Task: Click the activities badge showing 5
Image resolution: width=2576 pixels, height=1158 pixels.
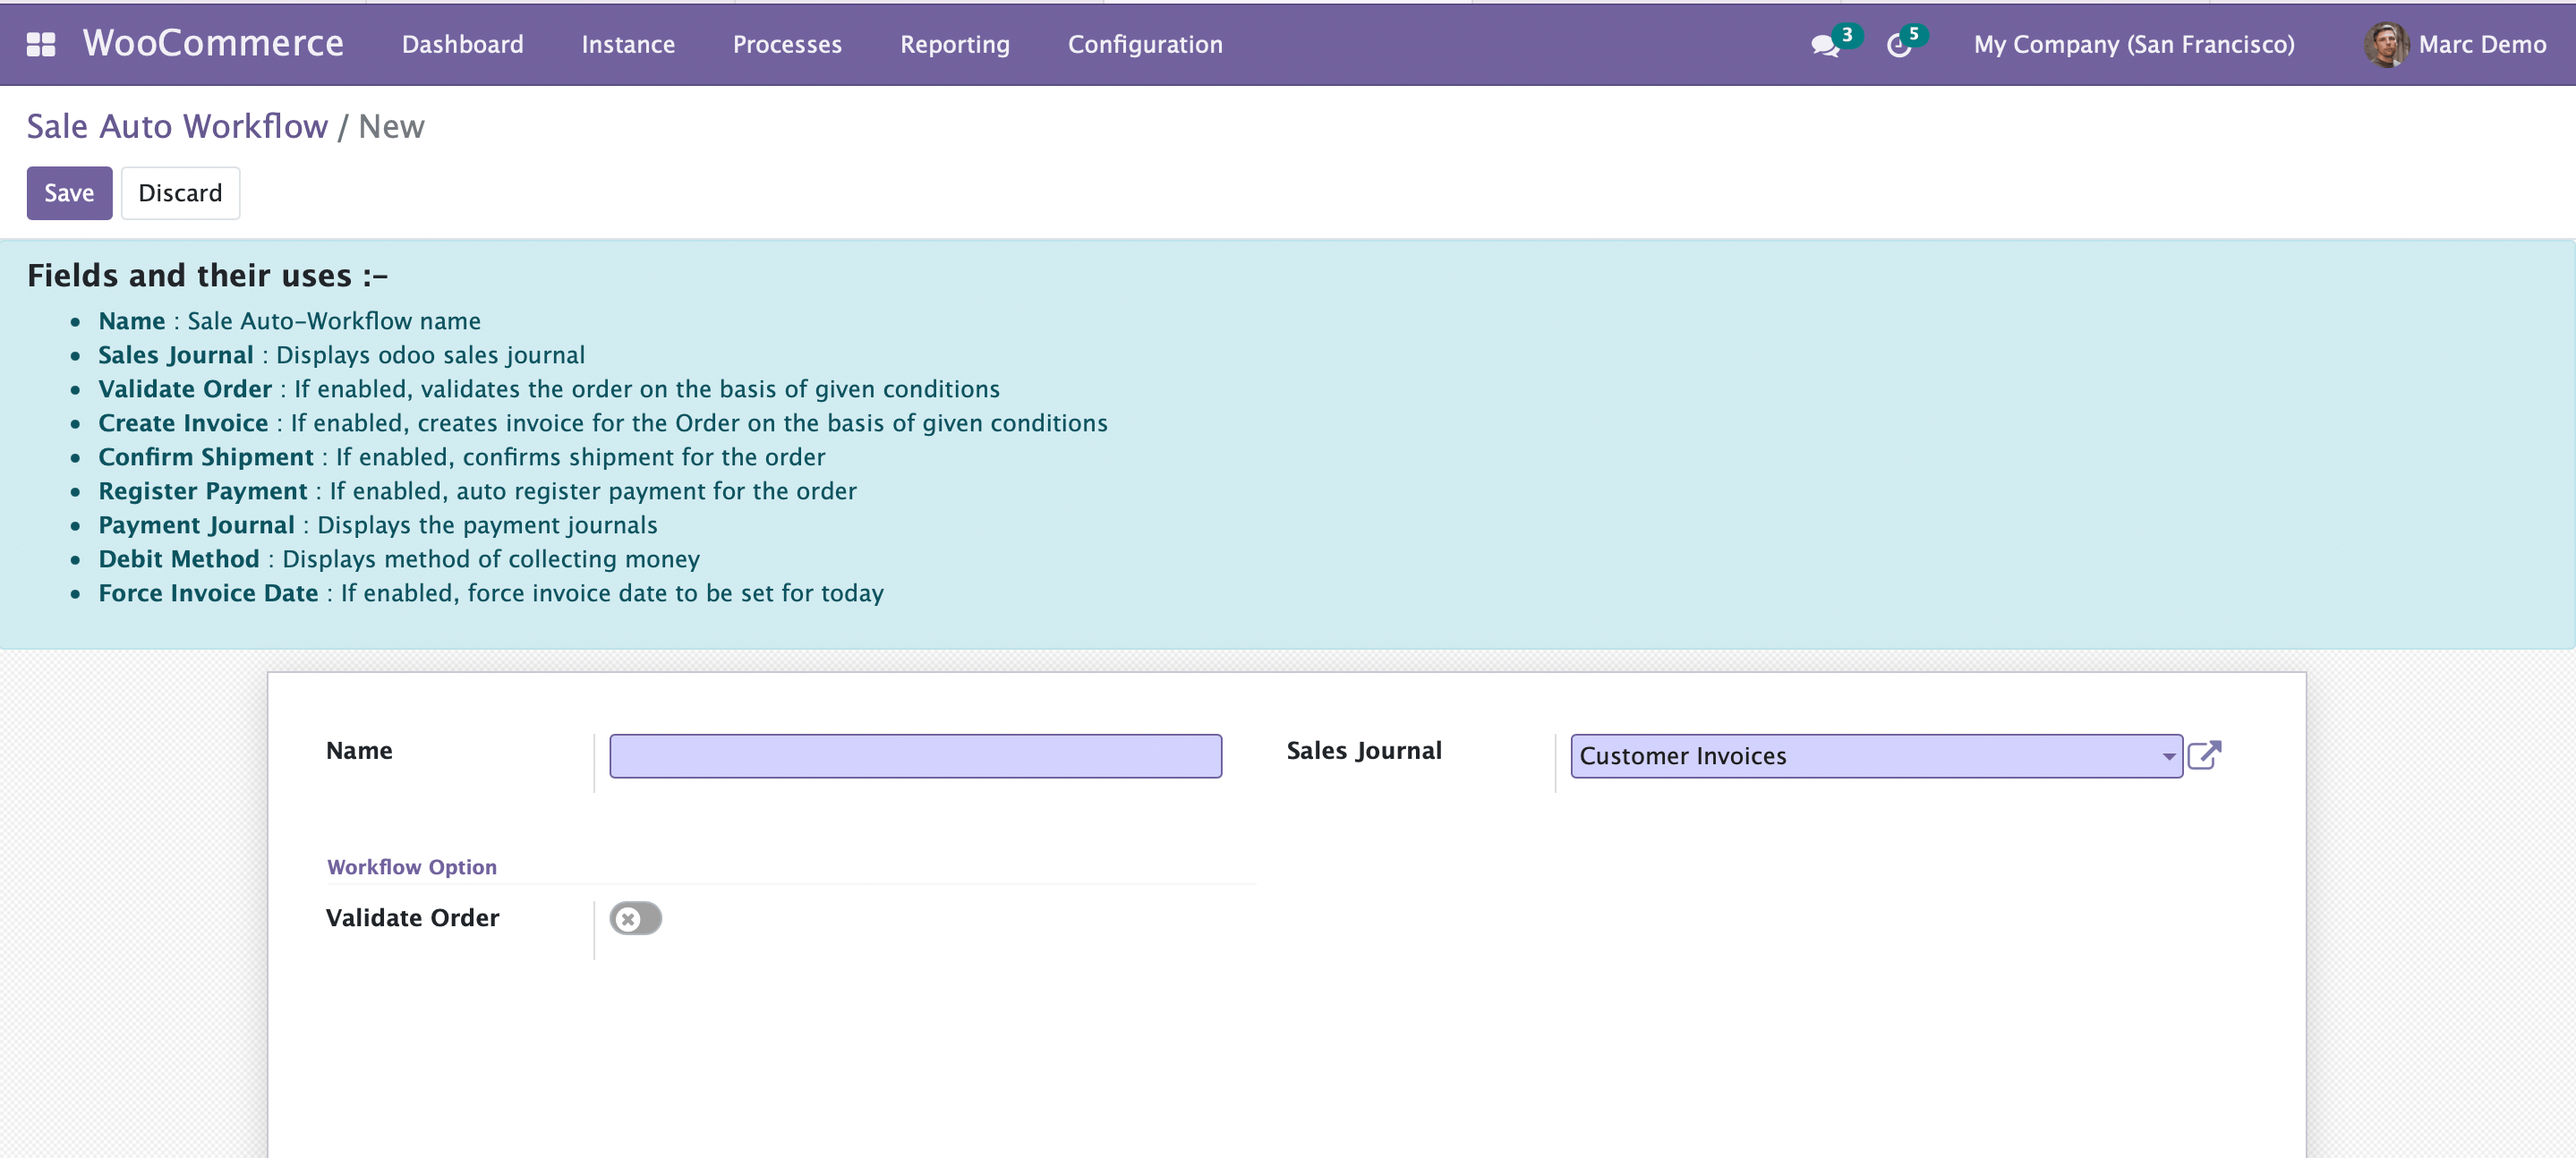Action: [x=1914, y=34]
